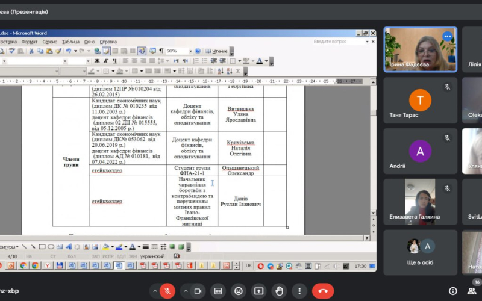Click the line style icon in drawing toolbar
482x301 pixels.
[x=146, y=247]
